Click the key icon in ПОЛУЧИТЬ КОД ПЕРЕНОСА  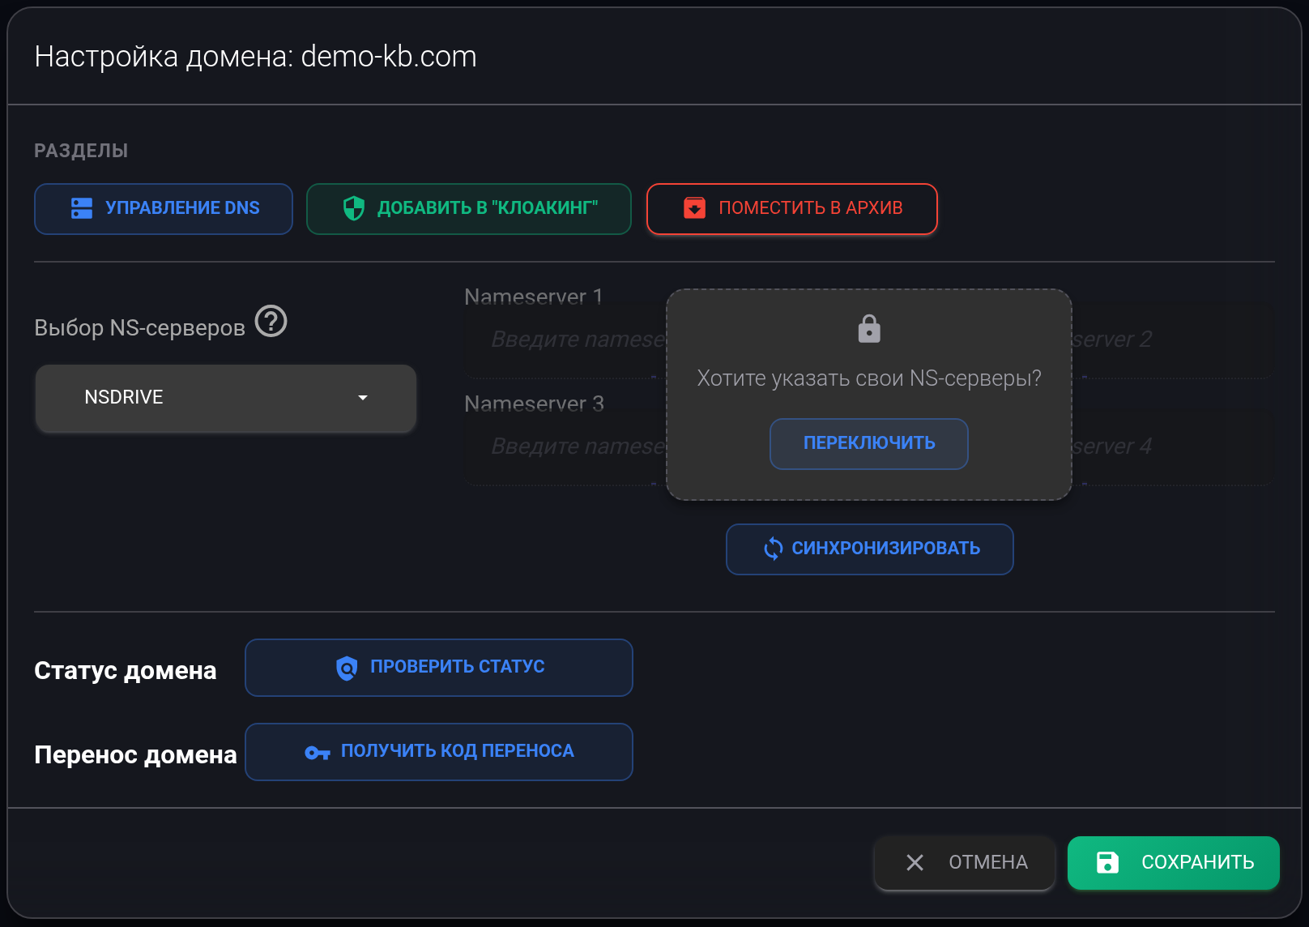point(318,753)
